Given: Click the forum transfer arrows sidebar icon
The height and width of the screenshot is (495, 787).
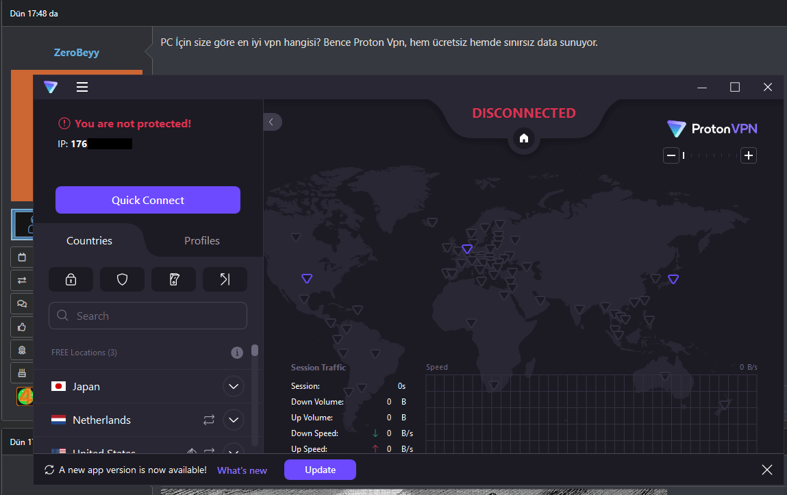Looking at the screenshot, I should [22, 280].
